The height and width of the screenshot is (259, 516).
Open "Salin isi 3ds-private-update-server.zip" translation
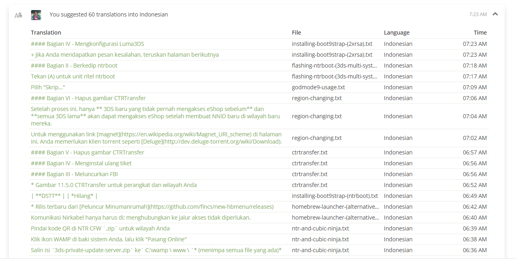click(157, 250)
